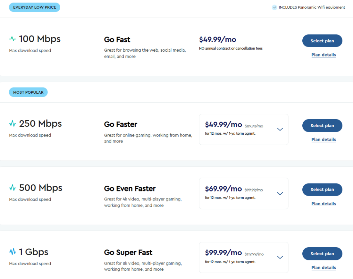
Task: Click Max download speed under 1 Gbps
Action: point(30,263)
